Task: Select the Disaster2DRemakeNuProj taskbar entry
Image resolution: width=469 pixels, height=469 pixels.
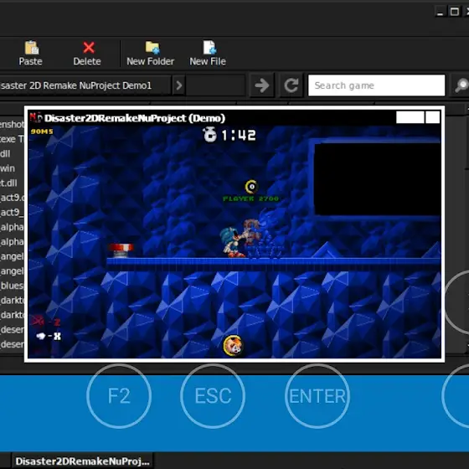Action: click(83, 461)
